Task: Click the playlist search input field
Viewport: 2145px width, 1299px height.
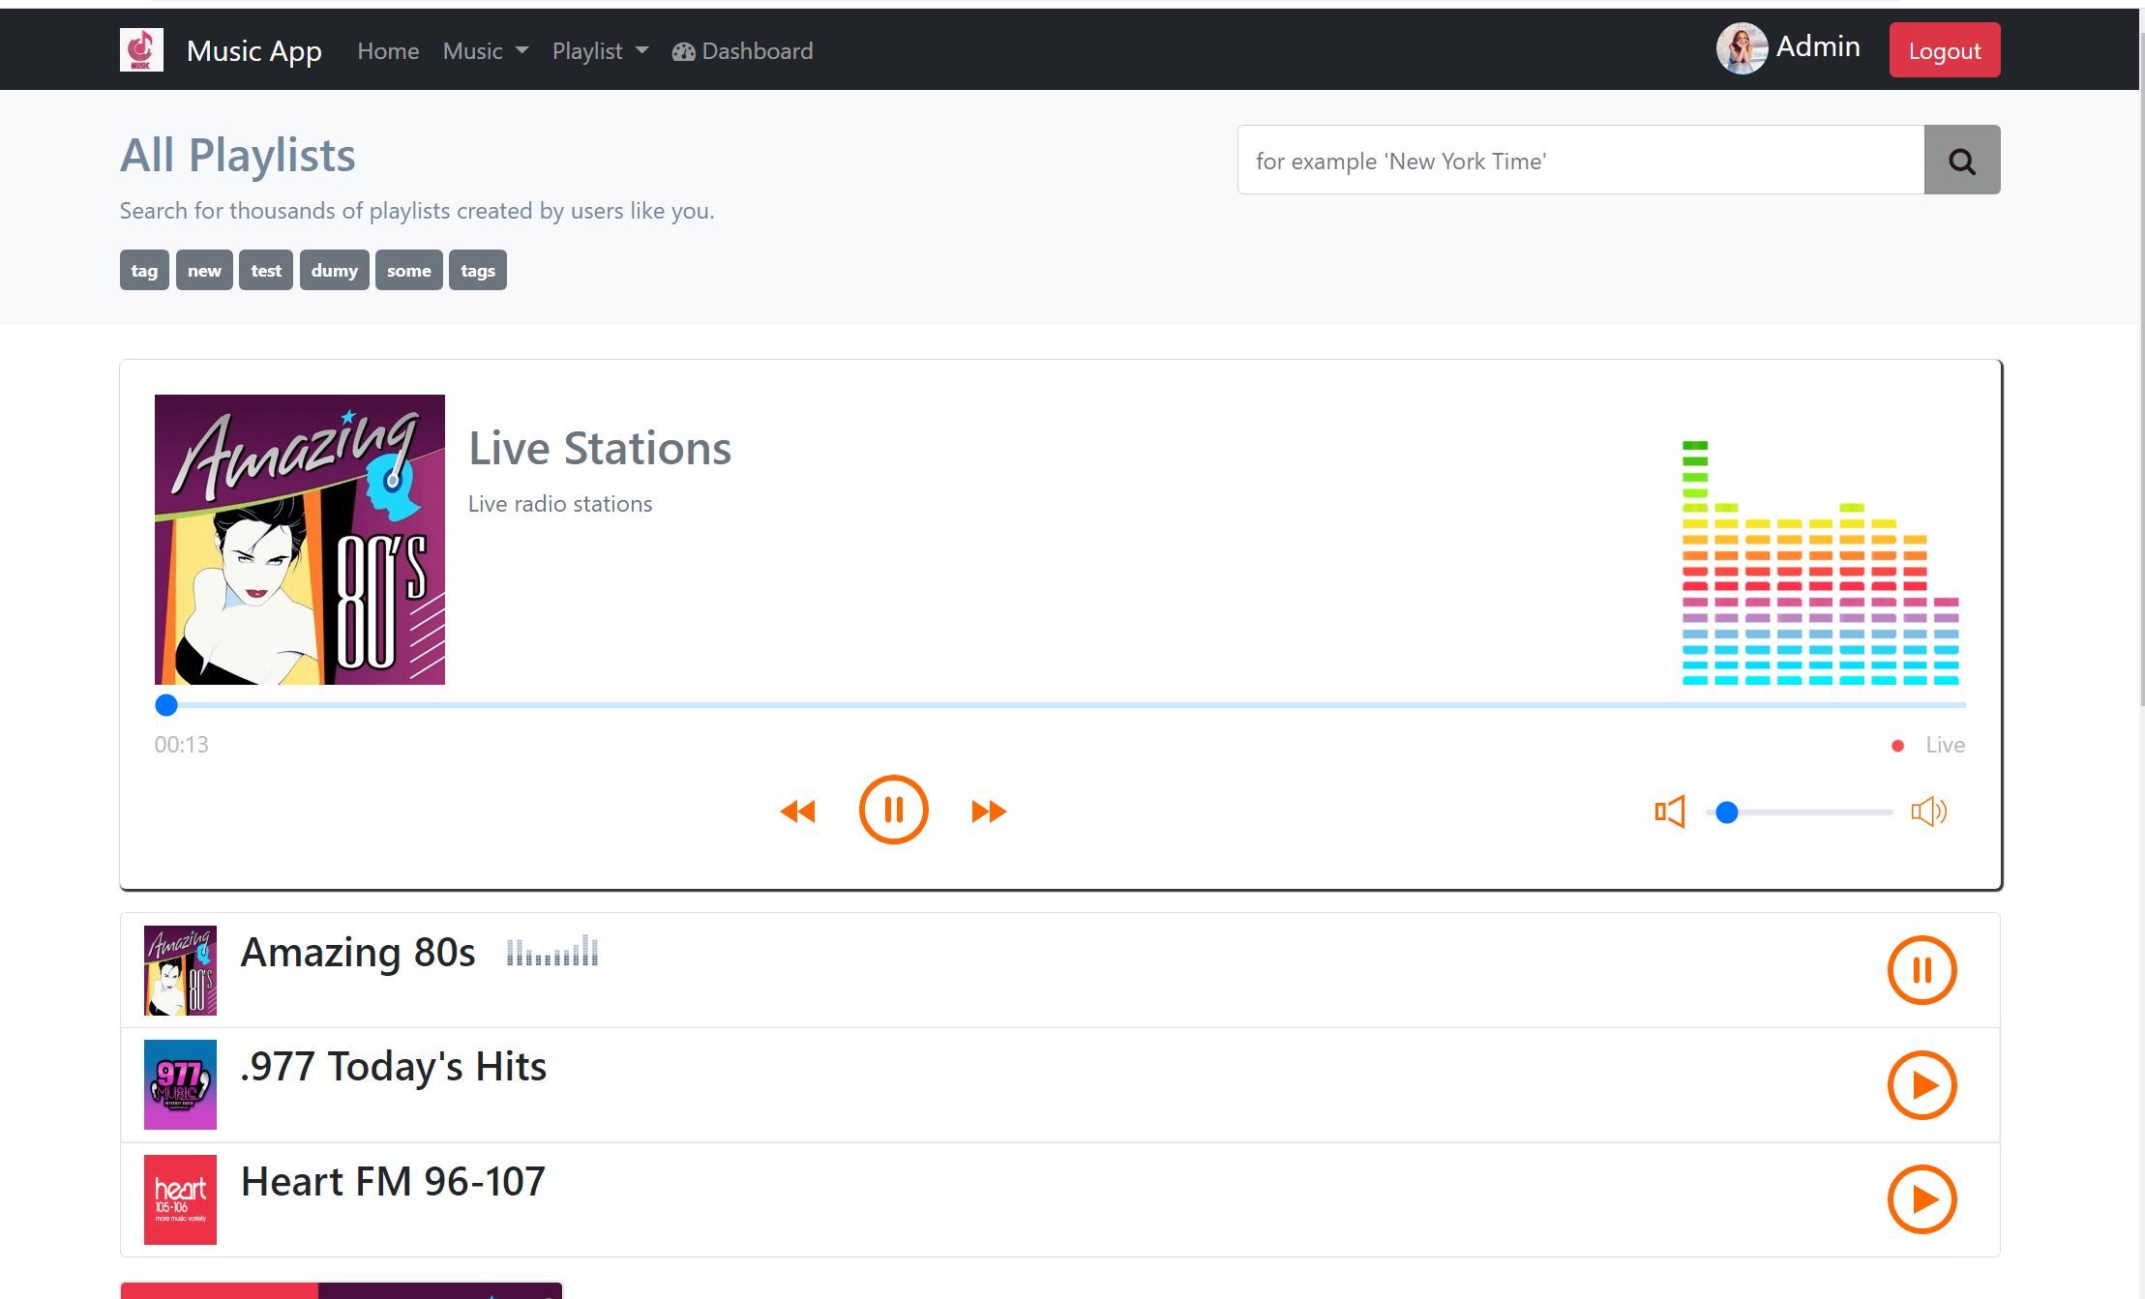Action: tap(1580, 161)
